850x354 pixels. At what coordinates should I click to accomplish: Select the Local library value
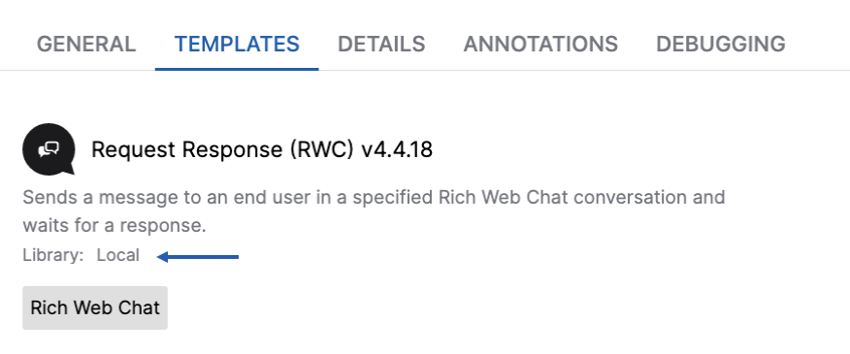pos(117,255)
